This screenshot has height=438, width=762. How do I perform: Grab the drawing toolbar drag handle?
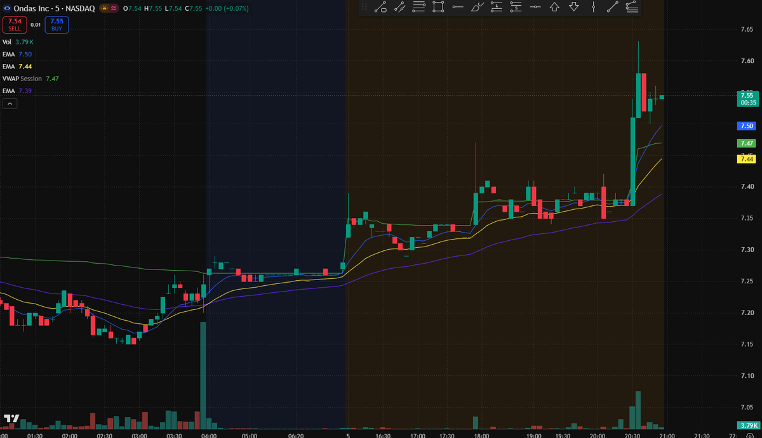(364, 8)
